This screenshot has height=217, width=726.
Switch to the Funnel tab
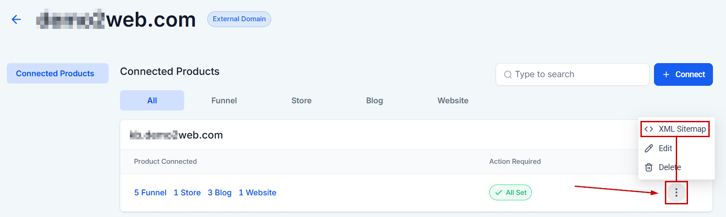click(224, 101)
